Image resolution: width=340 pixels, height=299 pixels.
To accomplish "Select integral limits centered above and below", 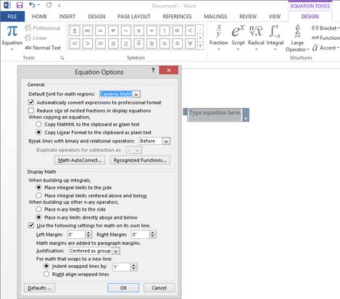I will coord(38,195).
